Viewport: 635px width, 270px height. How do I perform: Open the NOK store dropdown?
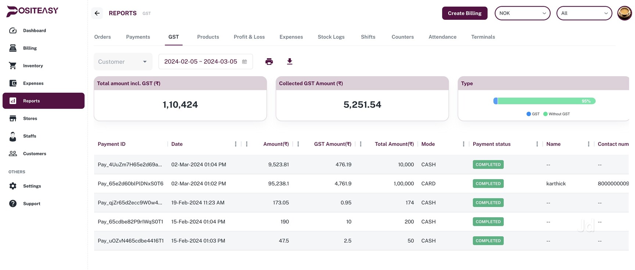522,13
